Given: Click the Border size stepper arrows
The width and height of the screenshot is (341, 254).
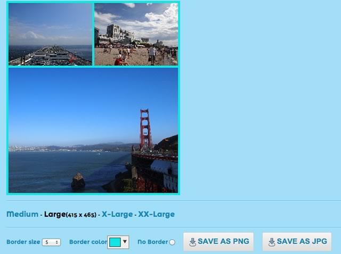Looking at the screenshot, I should point(57,242).
